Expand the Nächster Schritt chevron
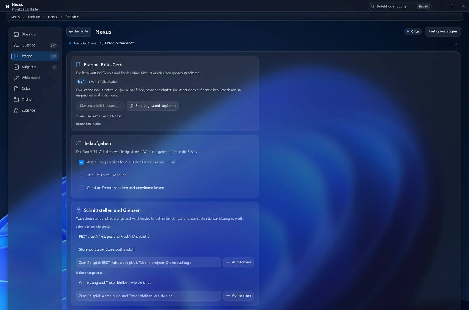Screen dimensions: 469x310 tap(456, 43)
